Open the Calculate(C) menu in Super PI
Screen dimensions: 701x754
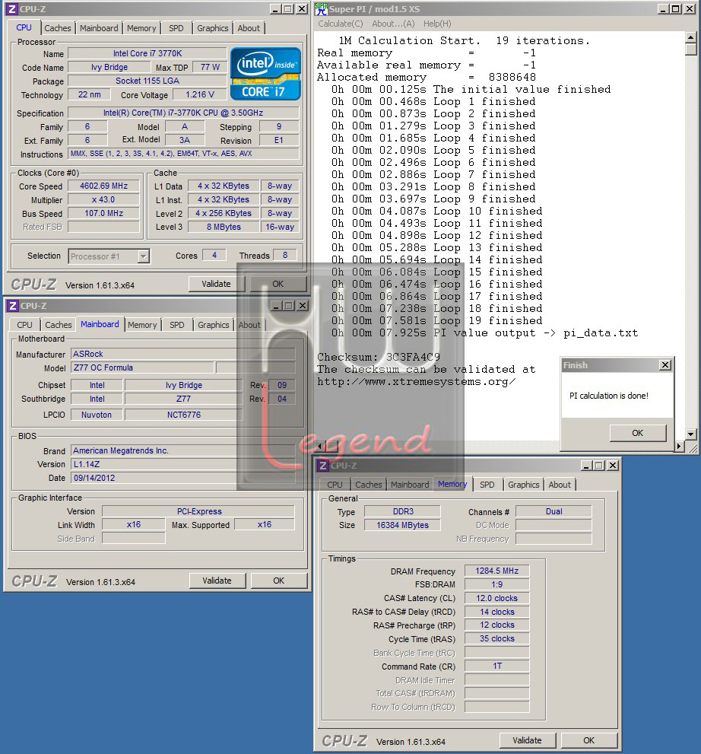[x=341, y=24]
